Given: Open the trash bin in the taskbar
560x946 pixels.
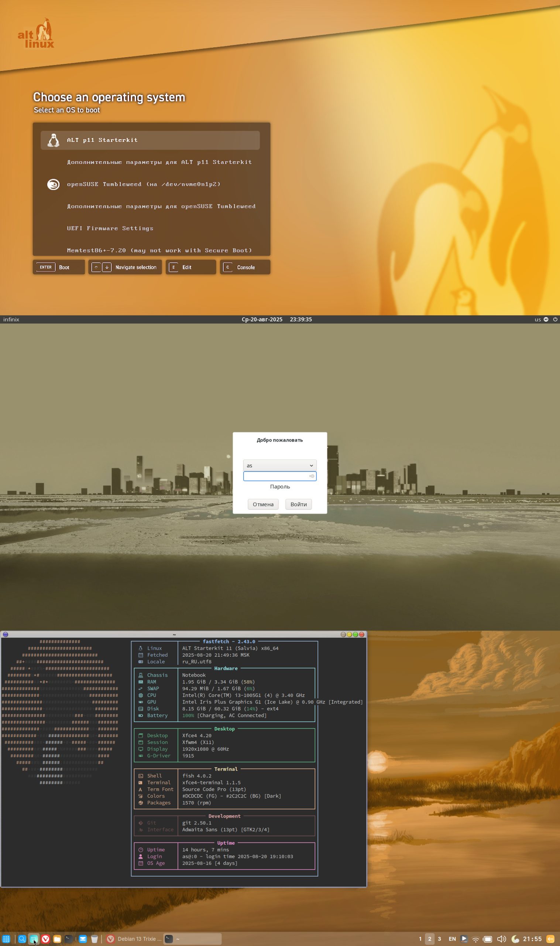Looking at the screenshot, I should point(95,939).
